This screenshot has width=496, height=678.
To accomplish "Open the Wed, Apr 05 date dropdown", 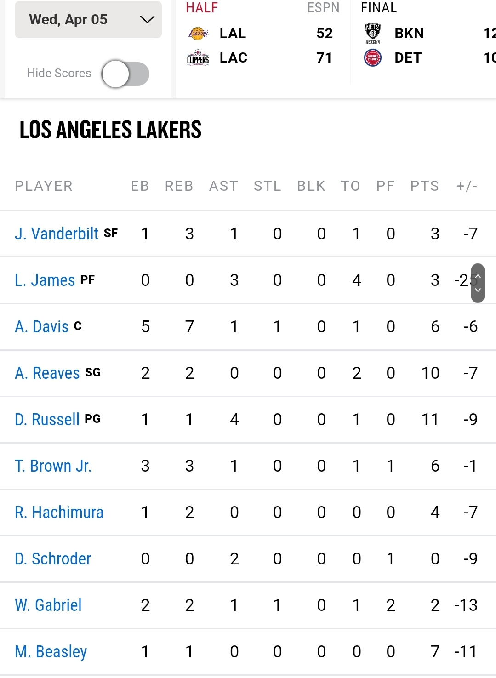I will 88,19.
